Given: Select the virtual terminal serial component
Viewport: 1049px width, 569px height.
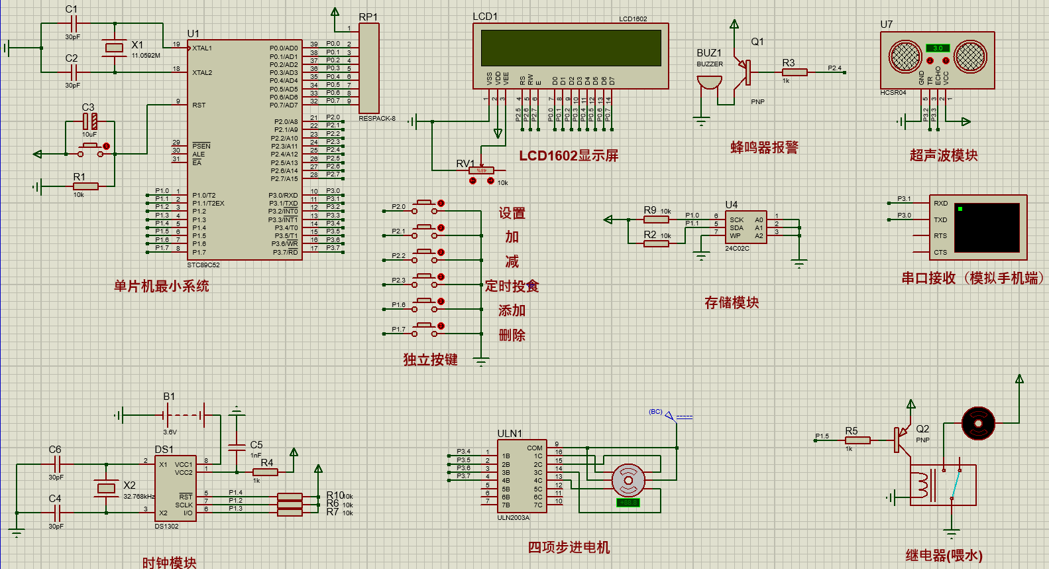Looking at the screenshot, I should click(x=978, y=227).
